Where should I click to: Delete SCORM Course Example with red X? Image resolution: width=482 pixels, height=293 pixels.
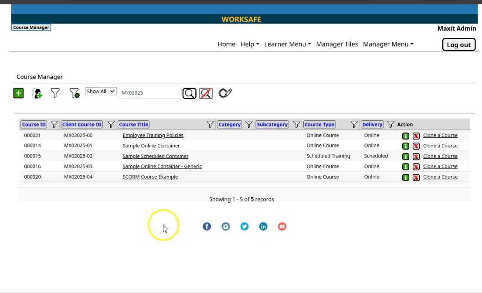point(416,177)
